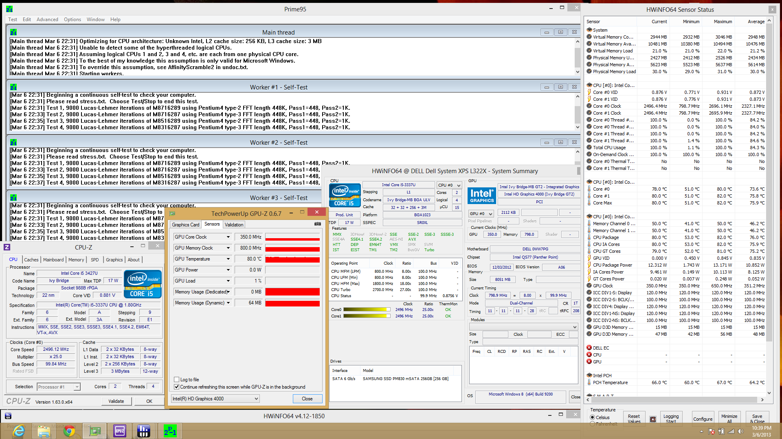
Task: Click GPU-Z screenshot camera icon
Action: coord(317,224)
